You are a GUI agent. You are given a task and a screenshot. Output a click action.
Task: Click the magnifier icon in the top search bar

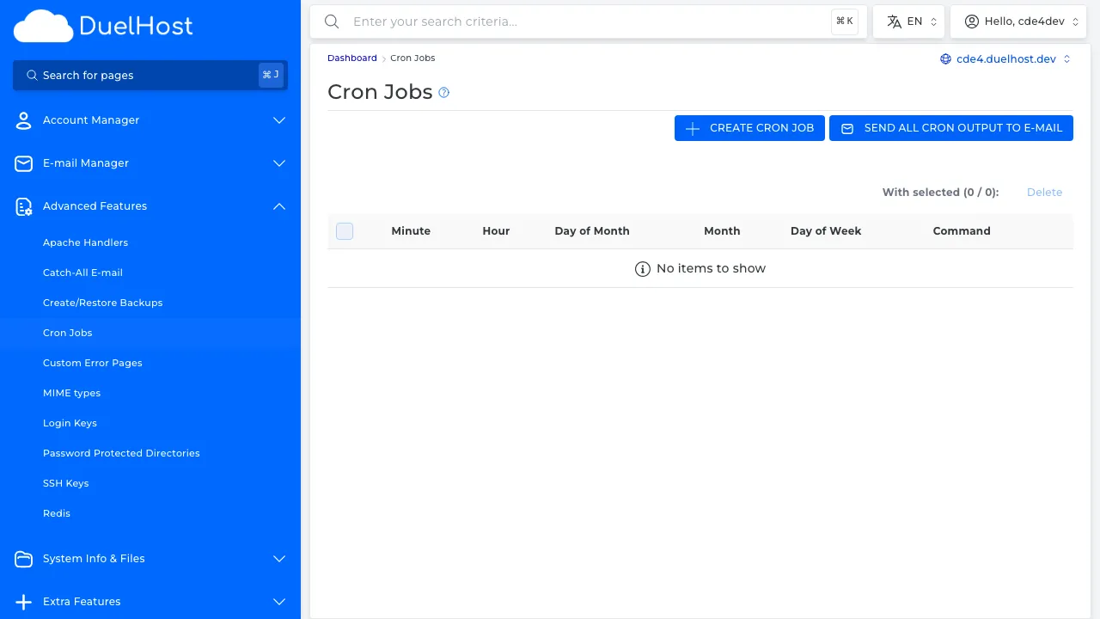tap(332, 21)
